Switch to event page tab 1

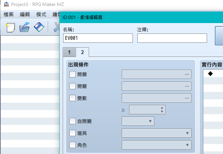point(69,52)
